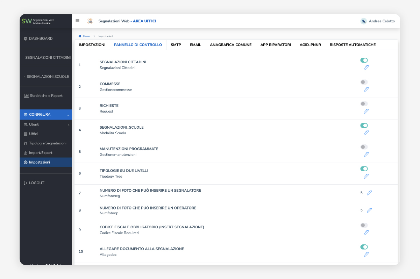Disable the Segnalazioni Cittadini toggle
The image size is (420, 279).
click(364, 60)
